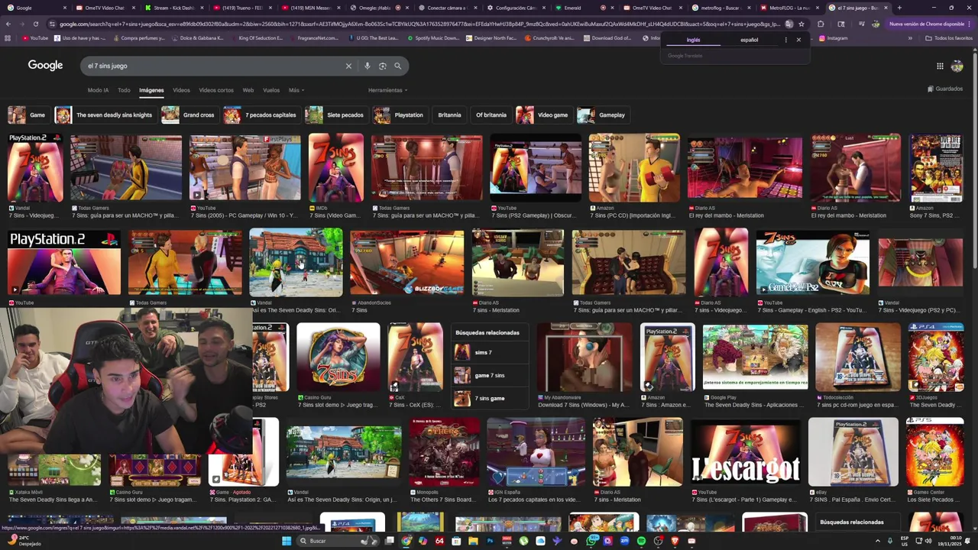Image resolution: width=978 pixels, height=550 pixels.
Task: Select the Videos cortos tab
Action: (216, 90)
